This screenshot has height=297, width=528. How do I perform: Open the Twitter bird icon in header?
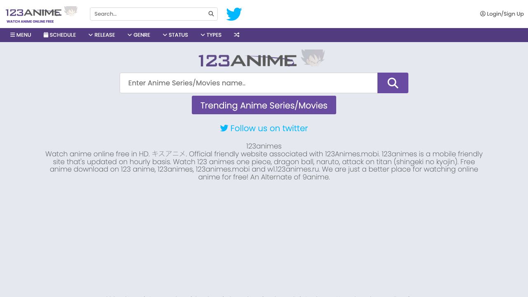tap(234, 14)
